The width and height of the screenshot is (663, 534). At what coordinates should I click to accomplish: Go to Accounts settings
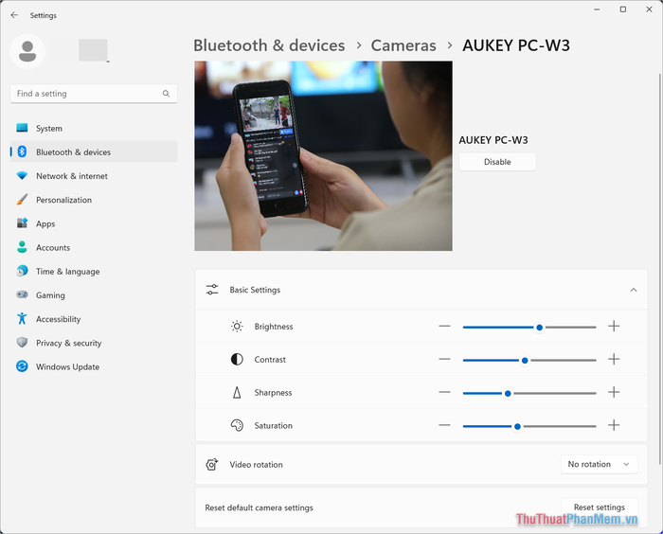(x=94, y=247)
